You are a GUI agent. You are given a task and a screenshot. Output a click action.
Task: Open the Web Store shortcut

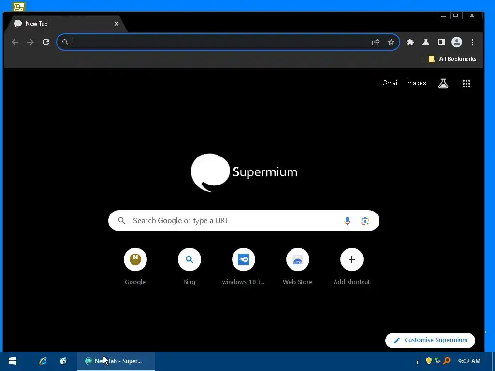297,267
